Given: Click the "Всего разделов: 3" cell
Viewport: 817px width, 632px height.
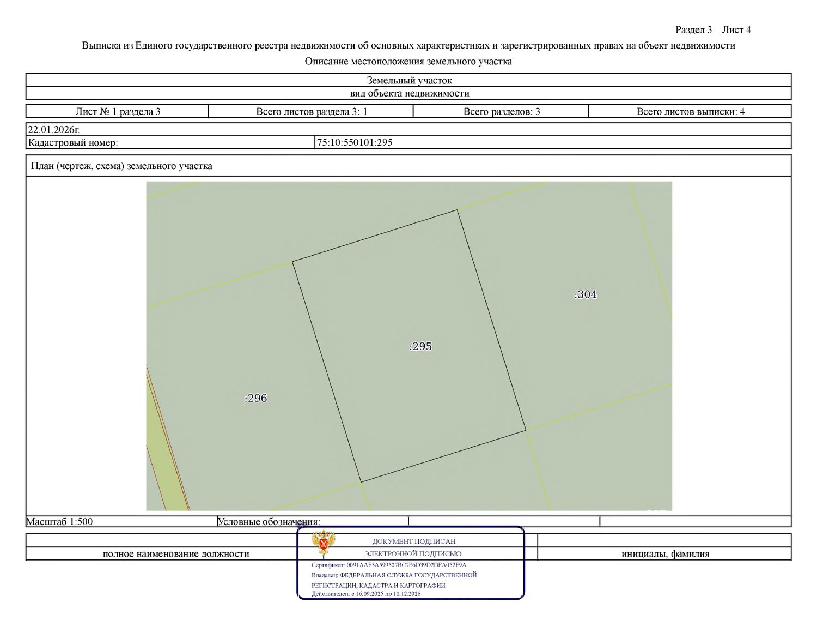Looking at the screenshot, I should click(502, 112).
